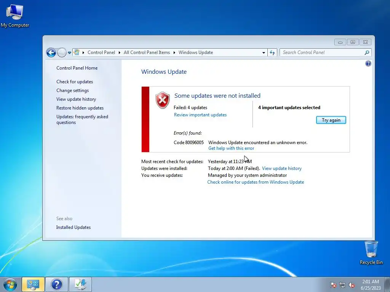390x292 pixels.
Task: Click the taskbar clock showing 2:01 AM
Action: coord(371,285)
